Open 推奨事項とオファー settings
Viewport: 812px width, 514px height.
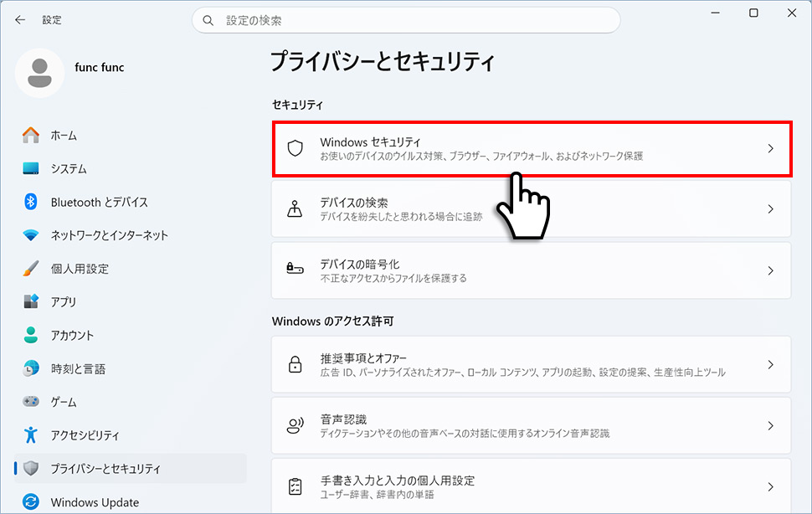[532, 364]
